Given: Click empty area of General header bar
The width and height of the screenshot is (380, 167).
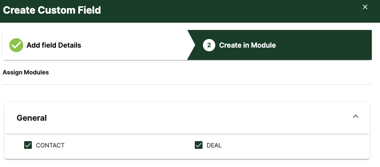Looking at the screenshot, I should (194, 118).
